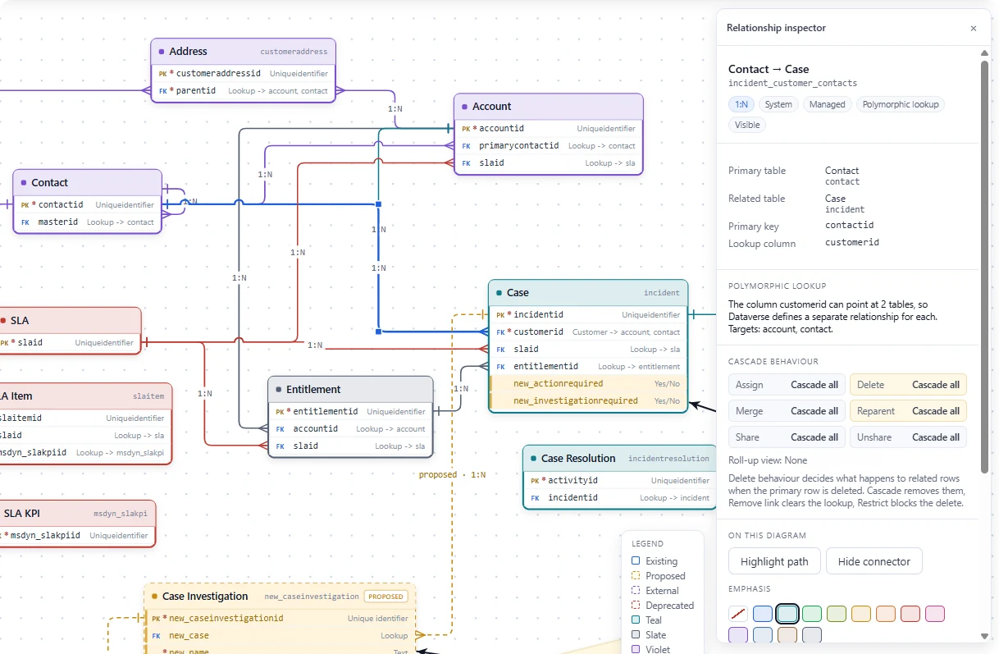This screenshot has height=654, width=999.
Task: Select the Visible chip
Action: pyautogui.click(x=747, y=125)
